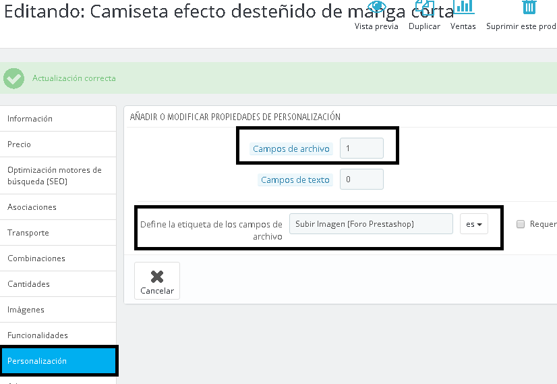Open the Ventas chart icon
The width and height of the screenshot is (557, 384).
463,7
